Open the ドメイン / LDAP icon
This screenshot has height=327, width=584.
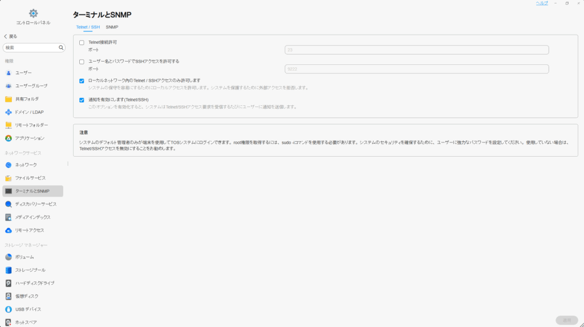coord(9,112)
